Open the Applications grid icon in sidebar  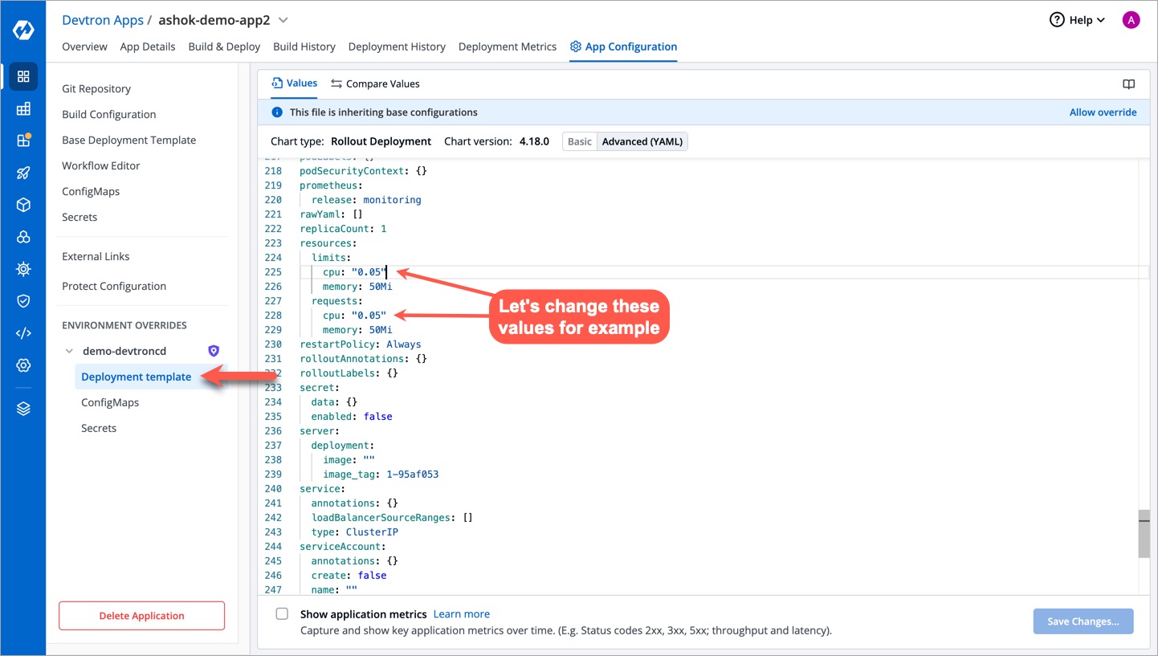click(x=23, y=76)
